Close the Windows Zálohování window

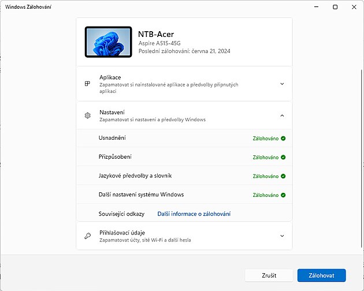point(354,7)
